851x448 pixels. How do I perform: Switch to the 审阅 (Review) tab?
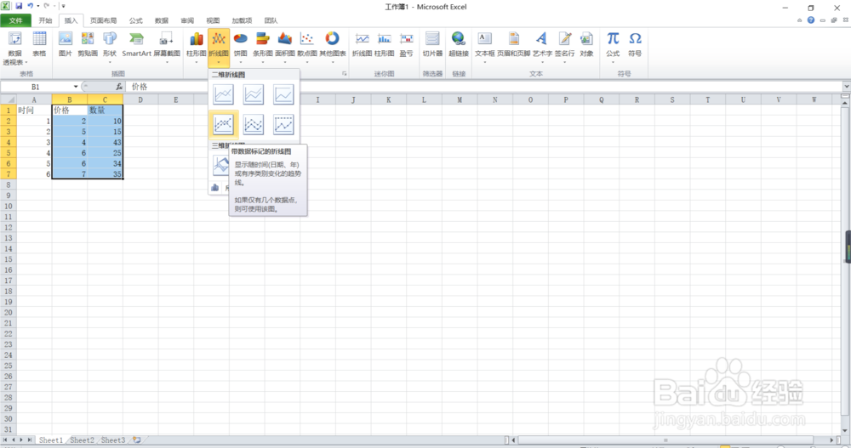click(x=187, y=20)
